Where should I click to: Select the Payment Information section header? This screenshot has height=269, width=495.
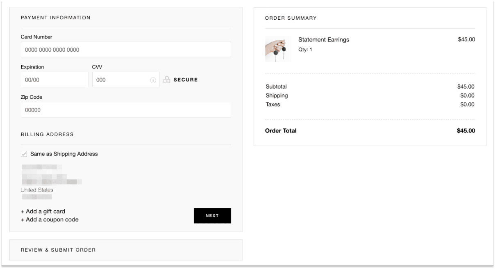pos(55,18)
